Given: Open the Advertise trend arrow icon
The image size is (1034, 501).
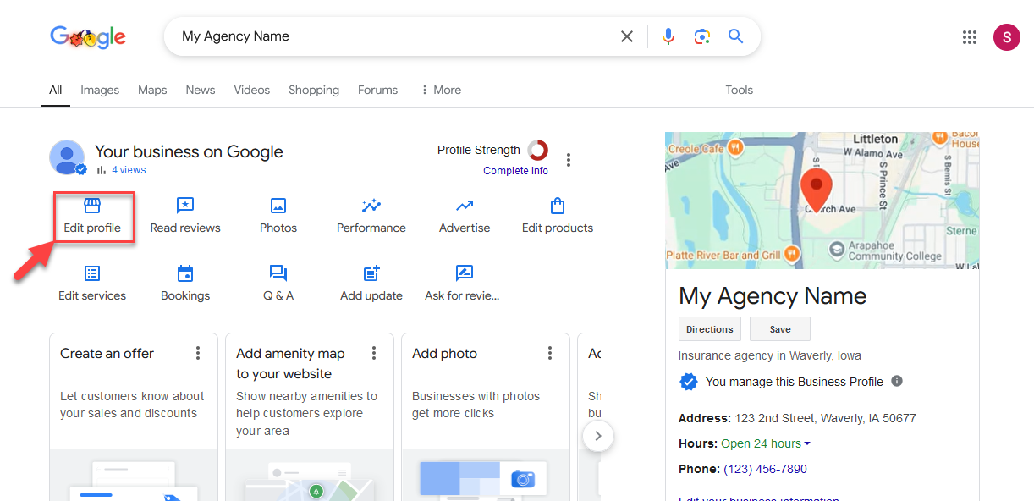Looking at the screenshot, I should pos(465,206).
